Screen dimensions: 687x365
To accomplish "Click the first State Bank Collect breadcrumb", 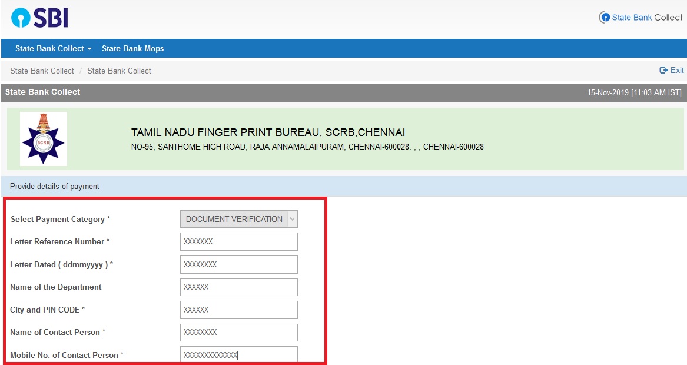I will click(x=42, y=71).
